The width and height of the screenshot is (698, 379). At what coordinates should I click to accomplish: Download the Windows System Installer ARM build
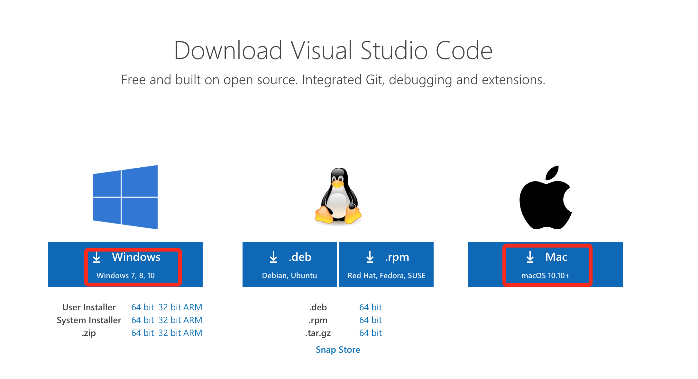tap(193, 320)
